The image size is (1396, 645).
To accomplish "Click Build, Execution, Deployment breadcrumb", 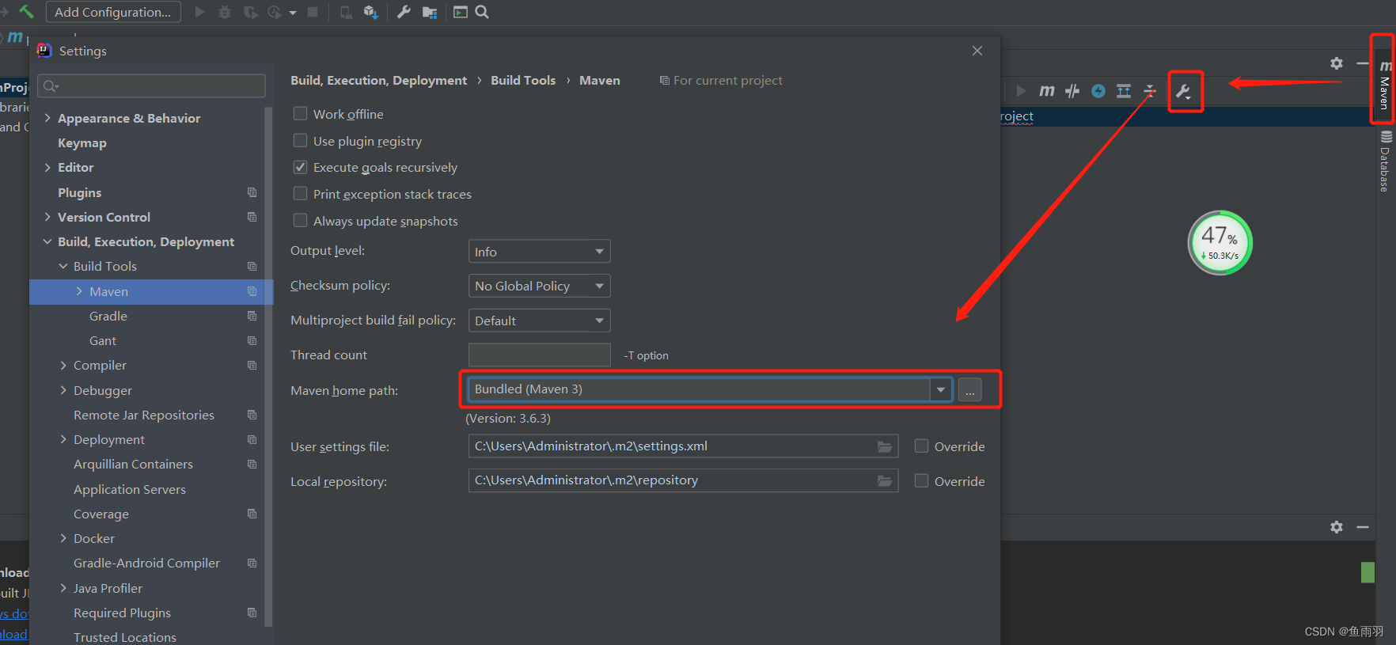I will [x=378, y=81].
